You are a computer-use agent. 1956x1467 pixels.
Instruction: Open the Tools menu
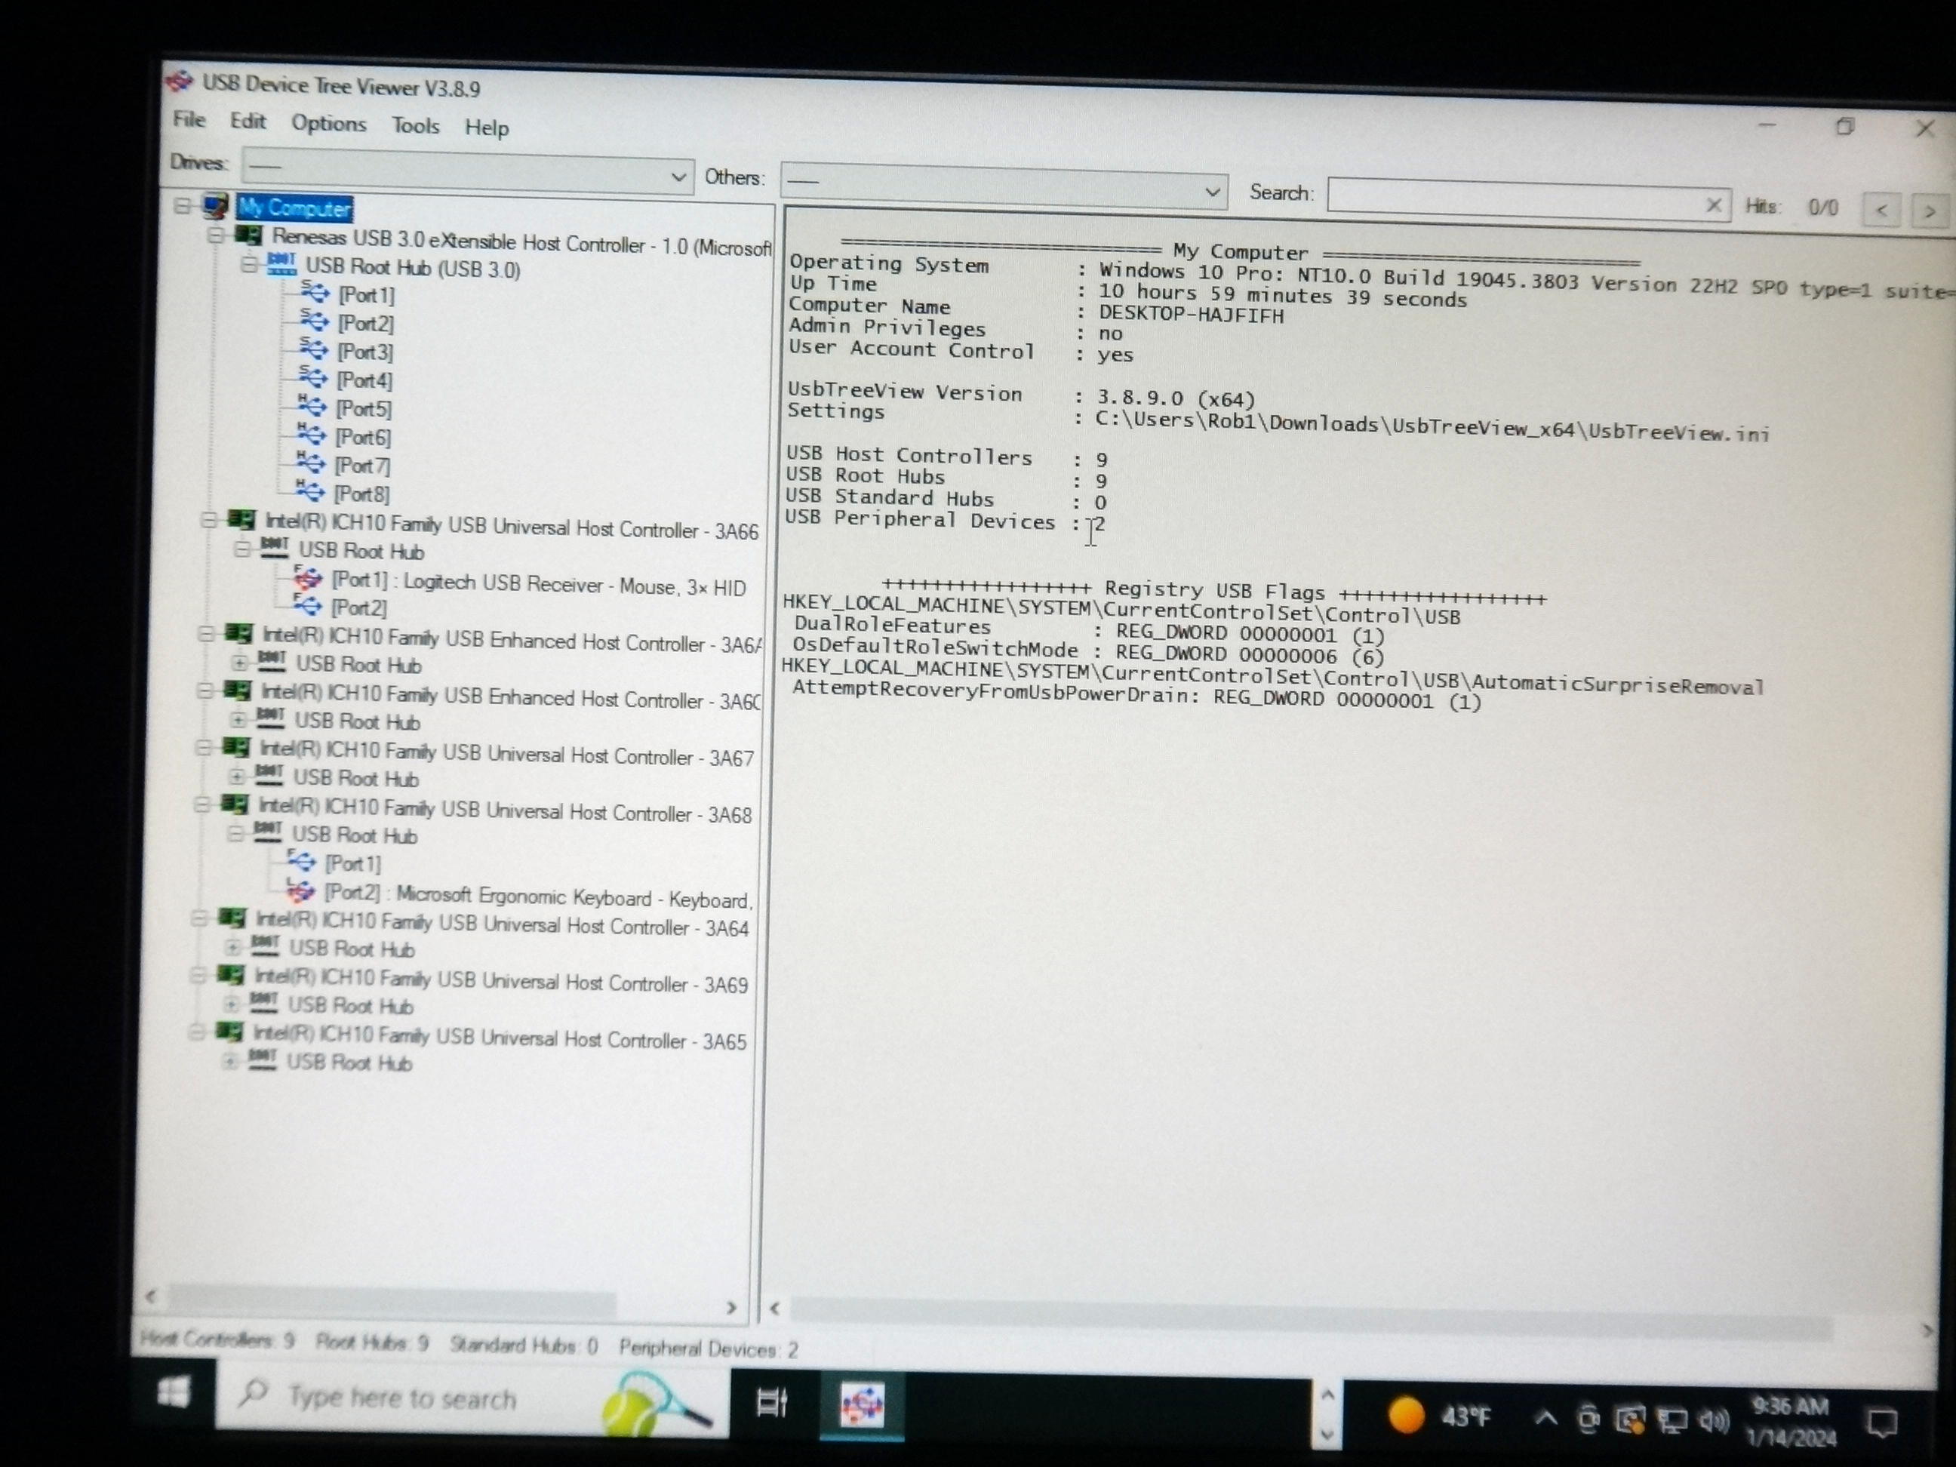(416, 125)
